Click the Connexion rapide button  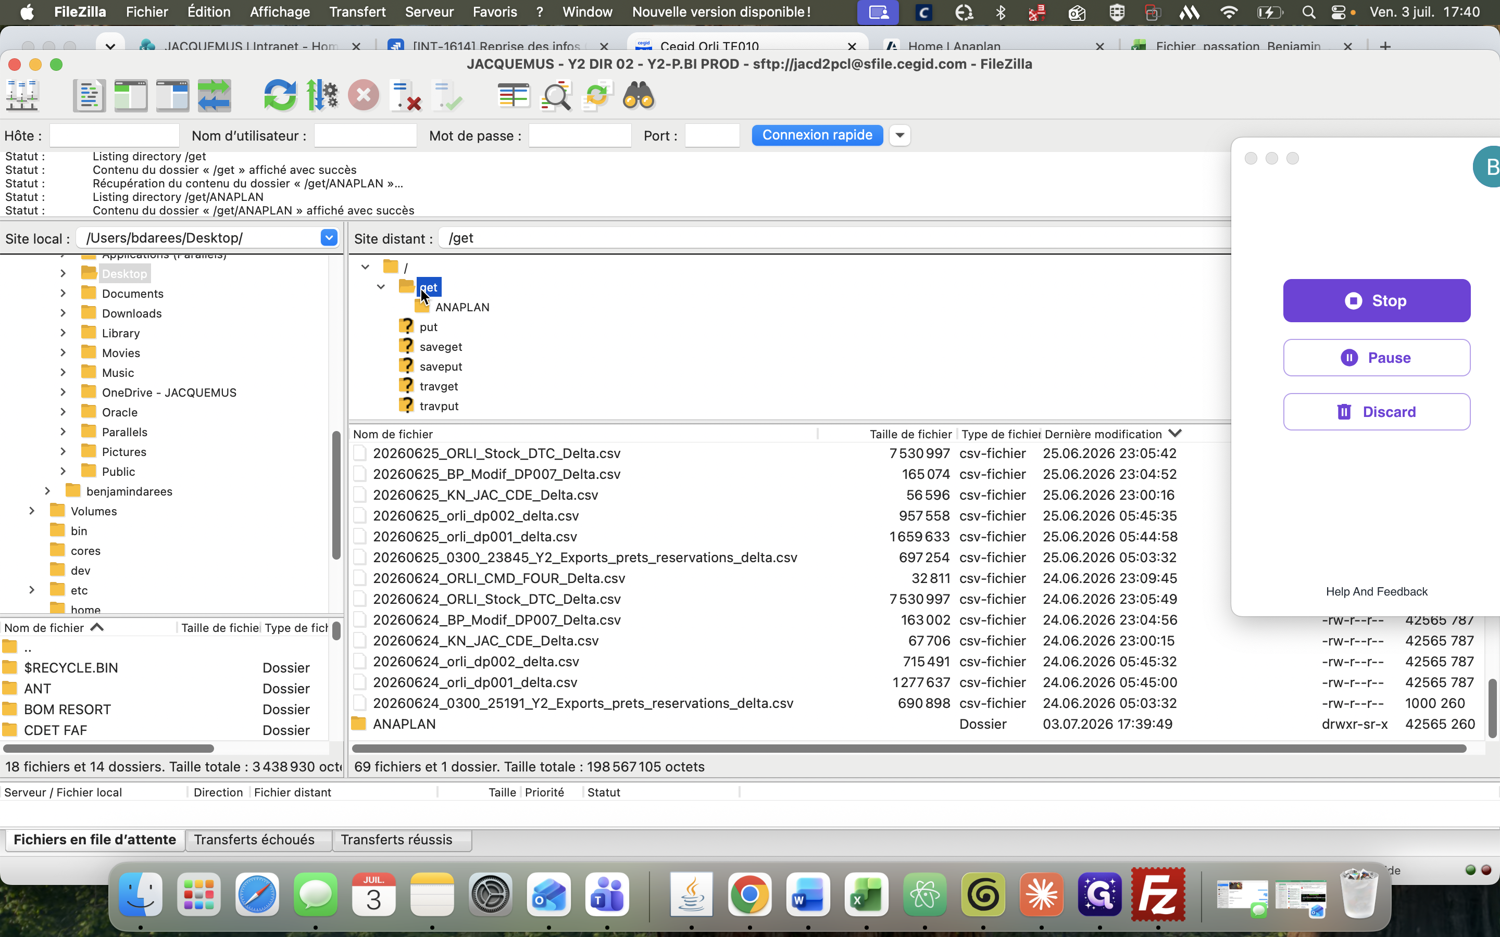tap(817, 135)
